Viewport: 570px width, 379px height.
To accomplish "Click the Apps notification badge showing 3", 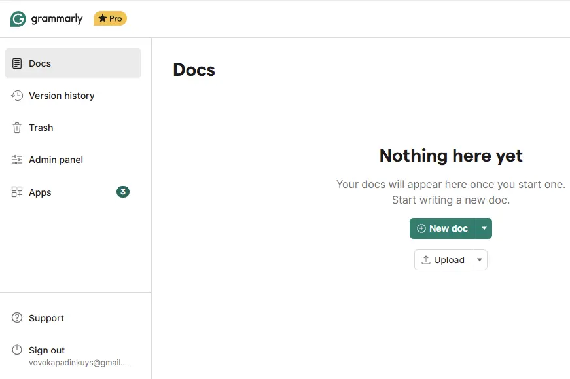I will pos(123,192).
